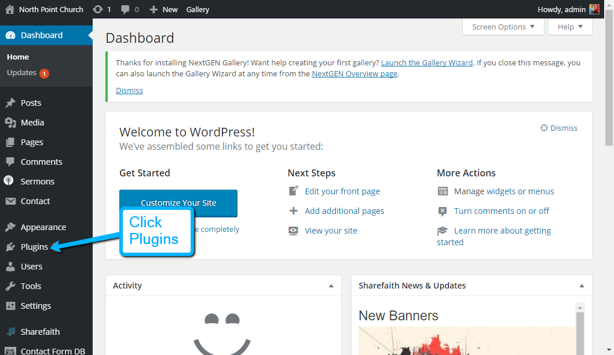Click the view icon beside View your site
This screenshot has height=355, width=614.
293,231
